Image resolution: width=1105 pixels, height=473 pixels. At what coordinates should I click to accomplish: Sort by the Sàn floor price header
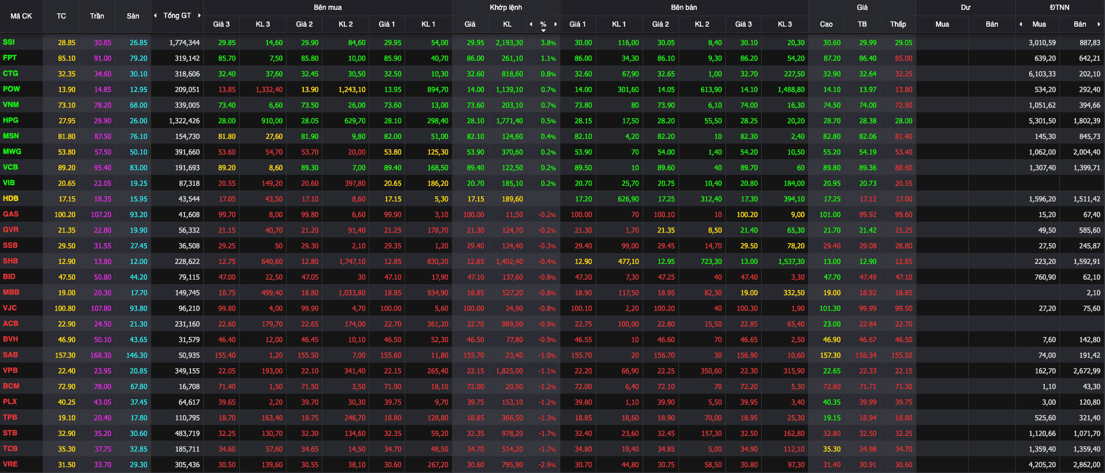tap(133, 16)
